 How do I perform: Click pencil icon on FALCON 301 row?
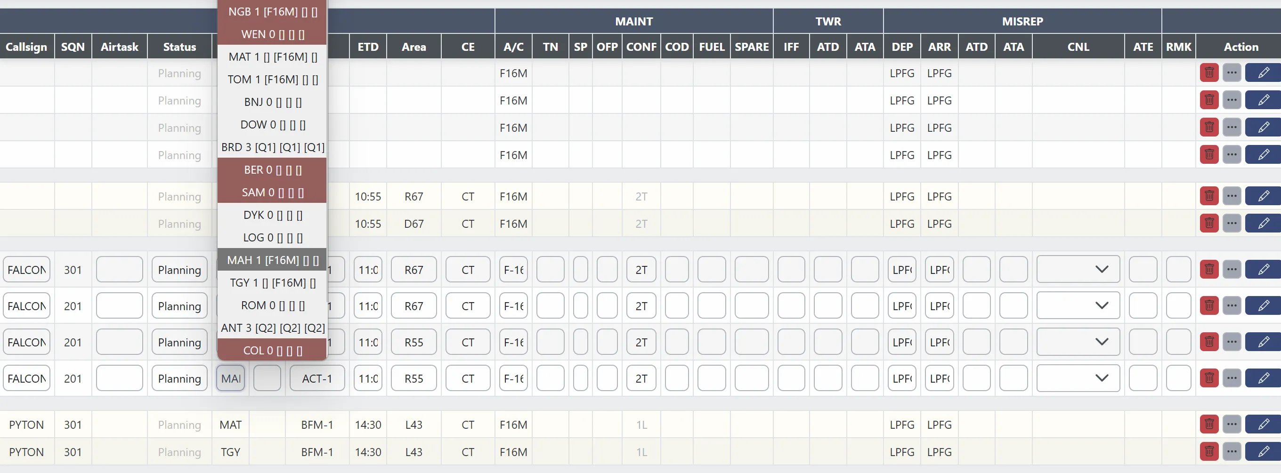(1263, 270)
